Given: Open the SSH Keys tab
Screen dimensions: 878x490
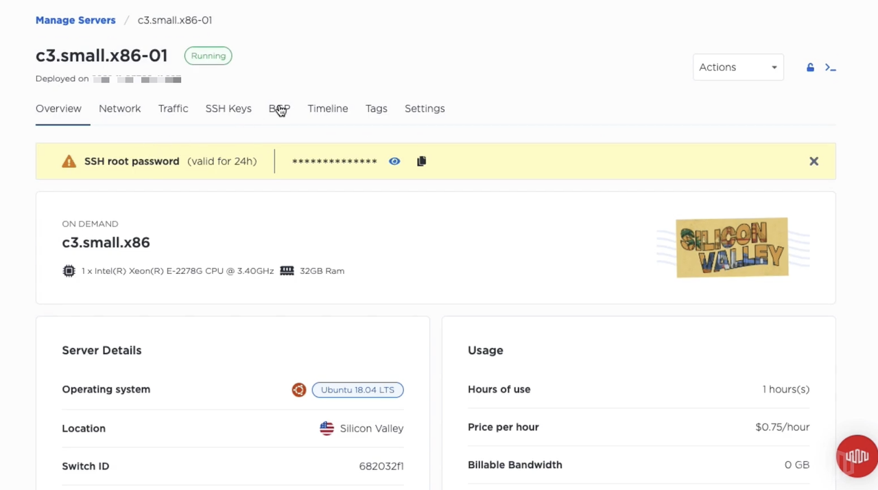Looking at the screenshot, I should point(228,108).
